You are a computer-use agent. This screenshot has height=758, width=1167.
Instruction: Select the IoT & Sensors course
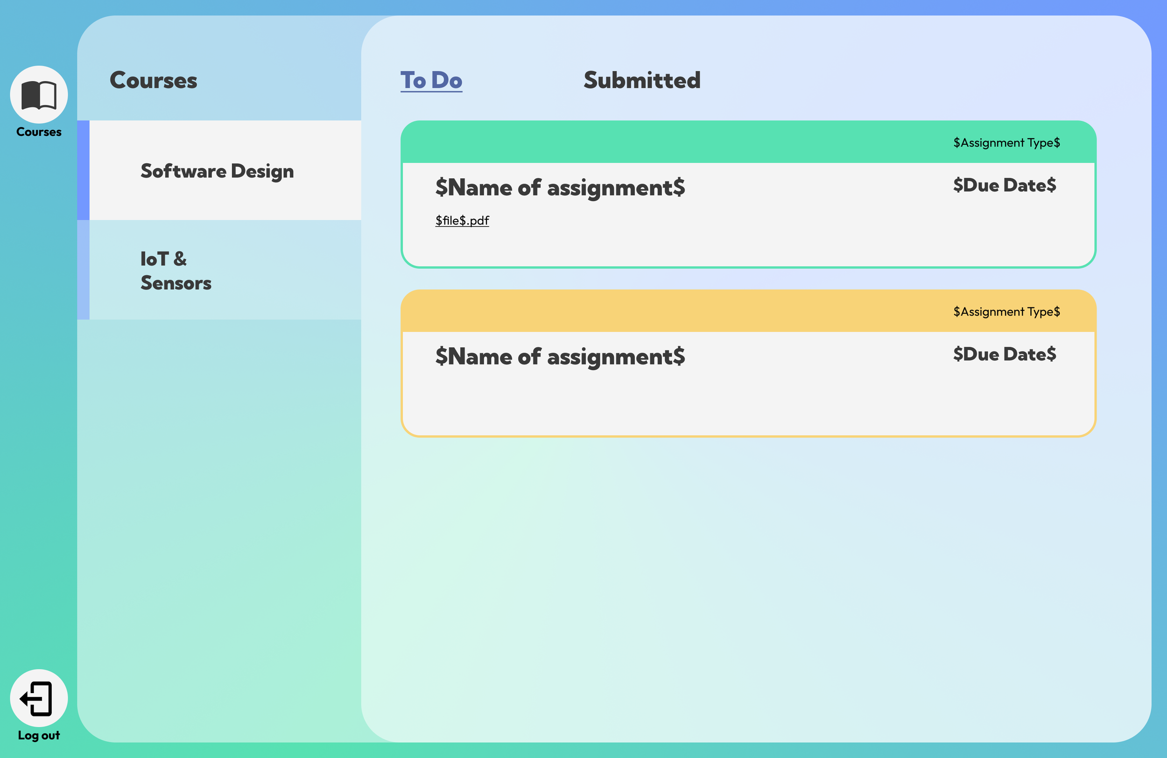(176, 271)
